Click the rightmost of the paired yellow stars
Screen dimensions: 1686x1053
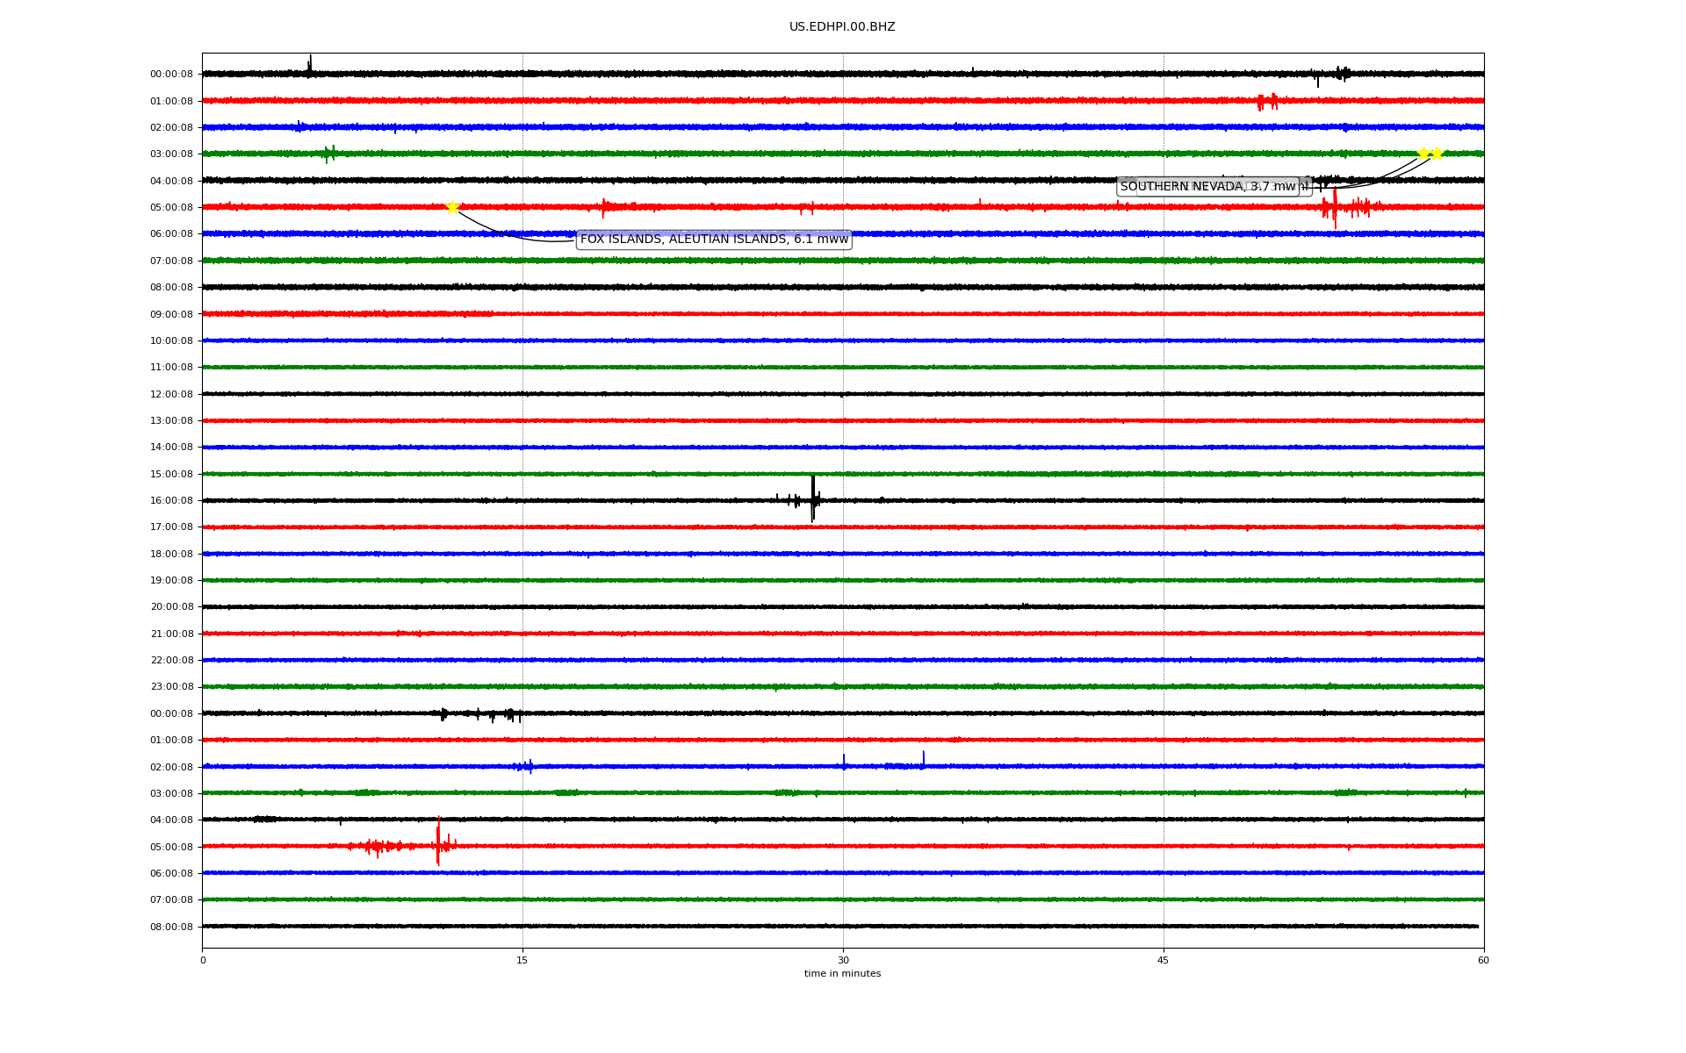[1437, 154]
